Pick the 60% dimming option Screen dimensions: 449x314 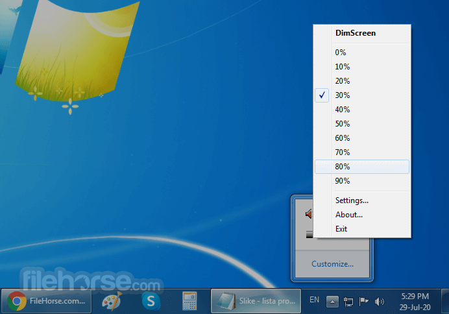[x=361, y=138]
